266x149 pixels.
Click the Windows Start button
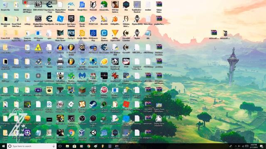pyautogui.click(x=3, y=146)
